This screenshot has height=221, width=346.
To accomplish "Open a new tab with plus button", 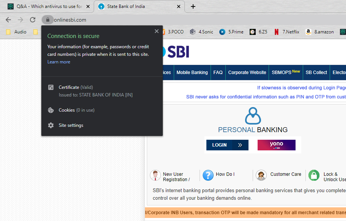I will pyautogui.click(x=193, y=6).
